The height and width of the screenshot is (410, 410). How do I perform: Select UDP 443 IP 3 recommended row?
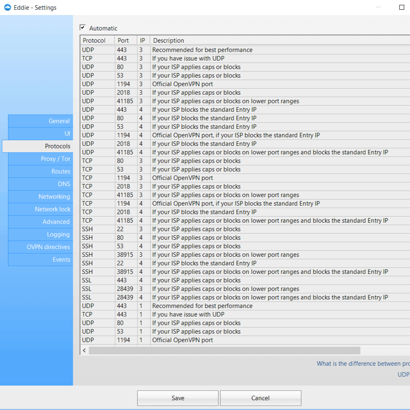[245, 50]
